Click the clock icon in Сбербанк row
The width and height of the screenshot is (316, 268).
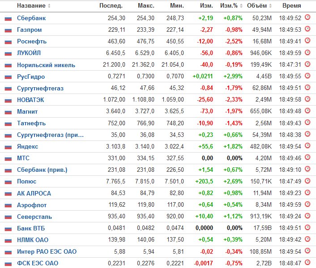[307, 17]
